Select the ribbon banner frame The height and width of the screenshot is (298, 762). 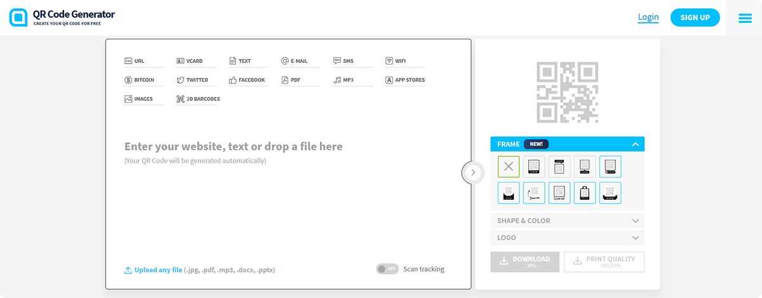click(610, 193)
